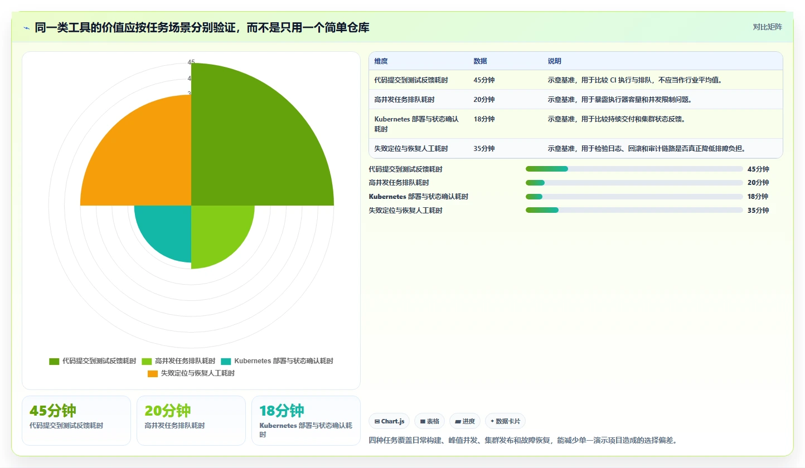Click the icon in the Chart.js tag
Viewport: 805px width, 468px height.
click(377, 422)
